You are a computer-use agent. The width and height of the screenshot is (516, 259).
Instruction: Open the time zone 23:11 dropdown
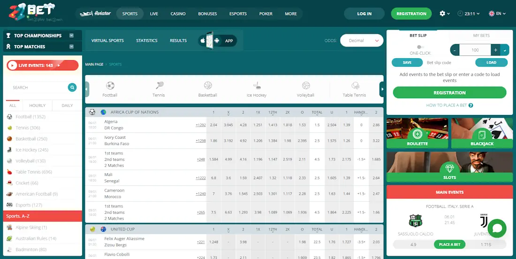[468, 14]
